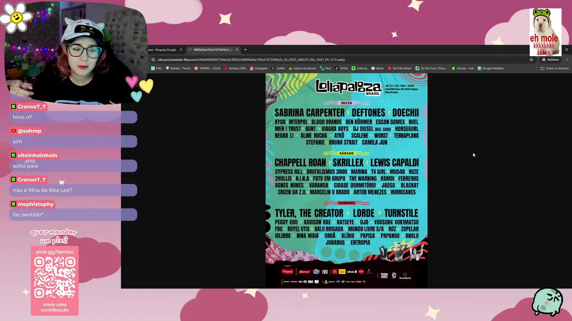Select the lineup image webp tab

click(214, 49)
